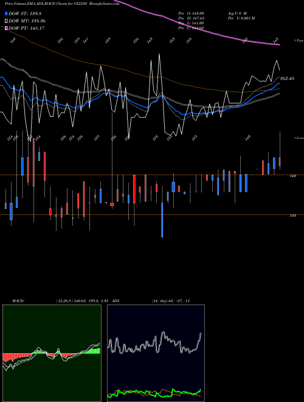Click the chart title mentioning MunafaSutra.com

(x=62, y=4)
